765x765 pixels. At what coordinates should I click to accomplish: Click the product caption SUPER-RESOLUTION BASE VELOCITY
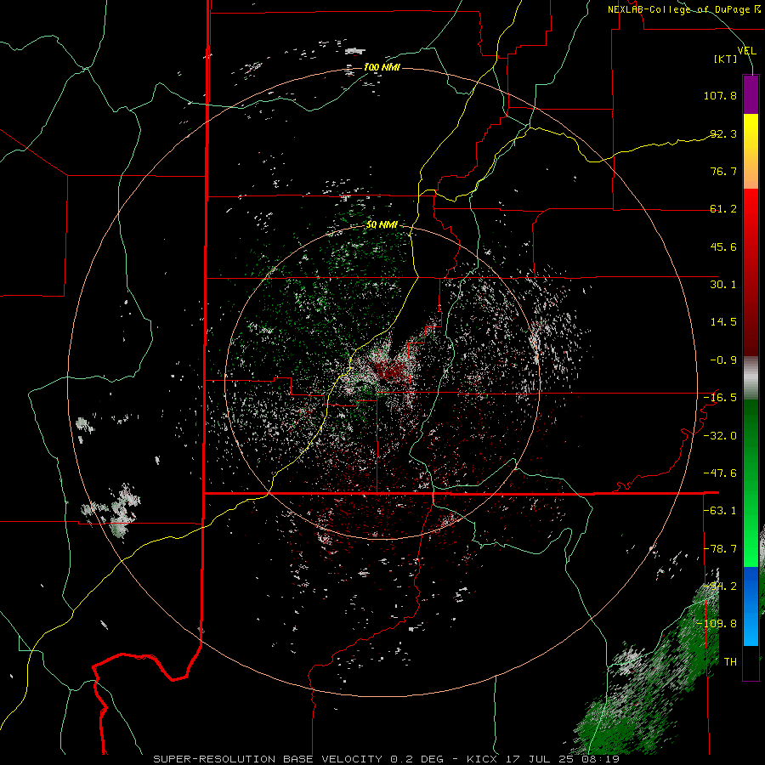[x=268, y=759]
